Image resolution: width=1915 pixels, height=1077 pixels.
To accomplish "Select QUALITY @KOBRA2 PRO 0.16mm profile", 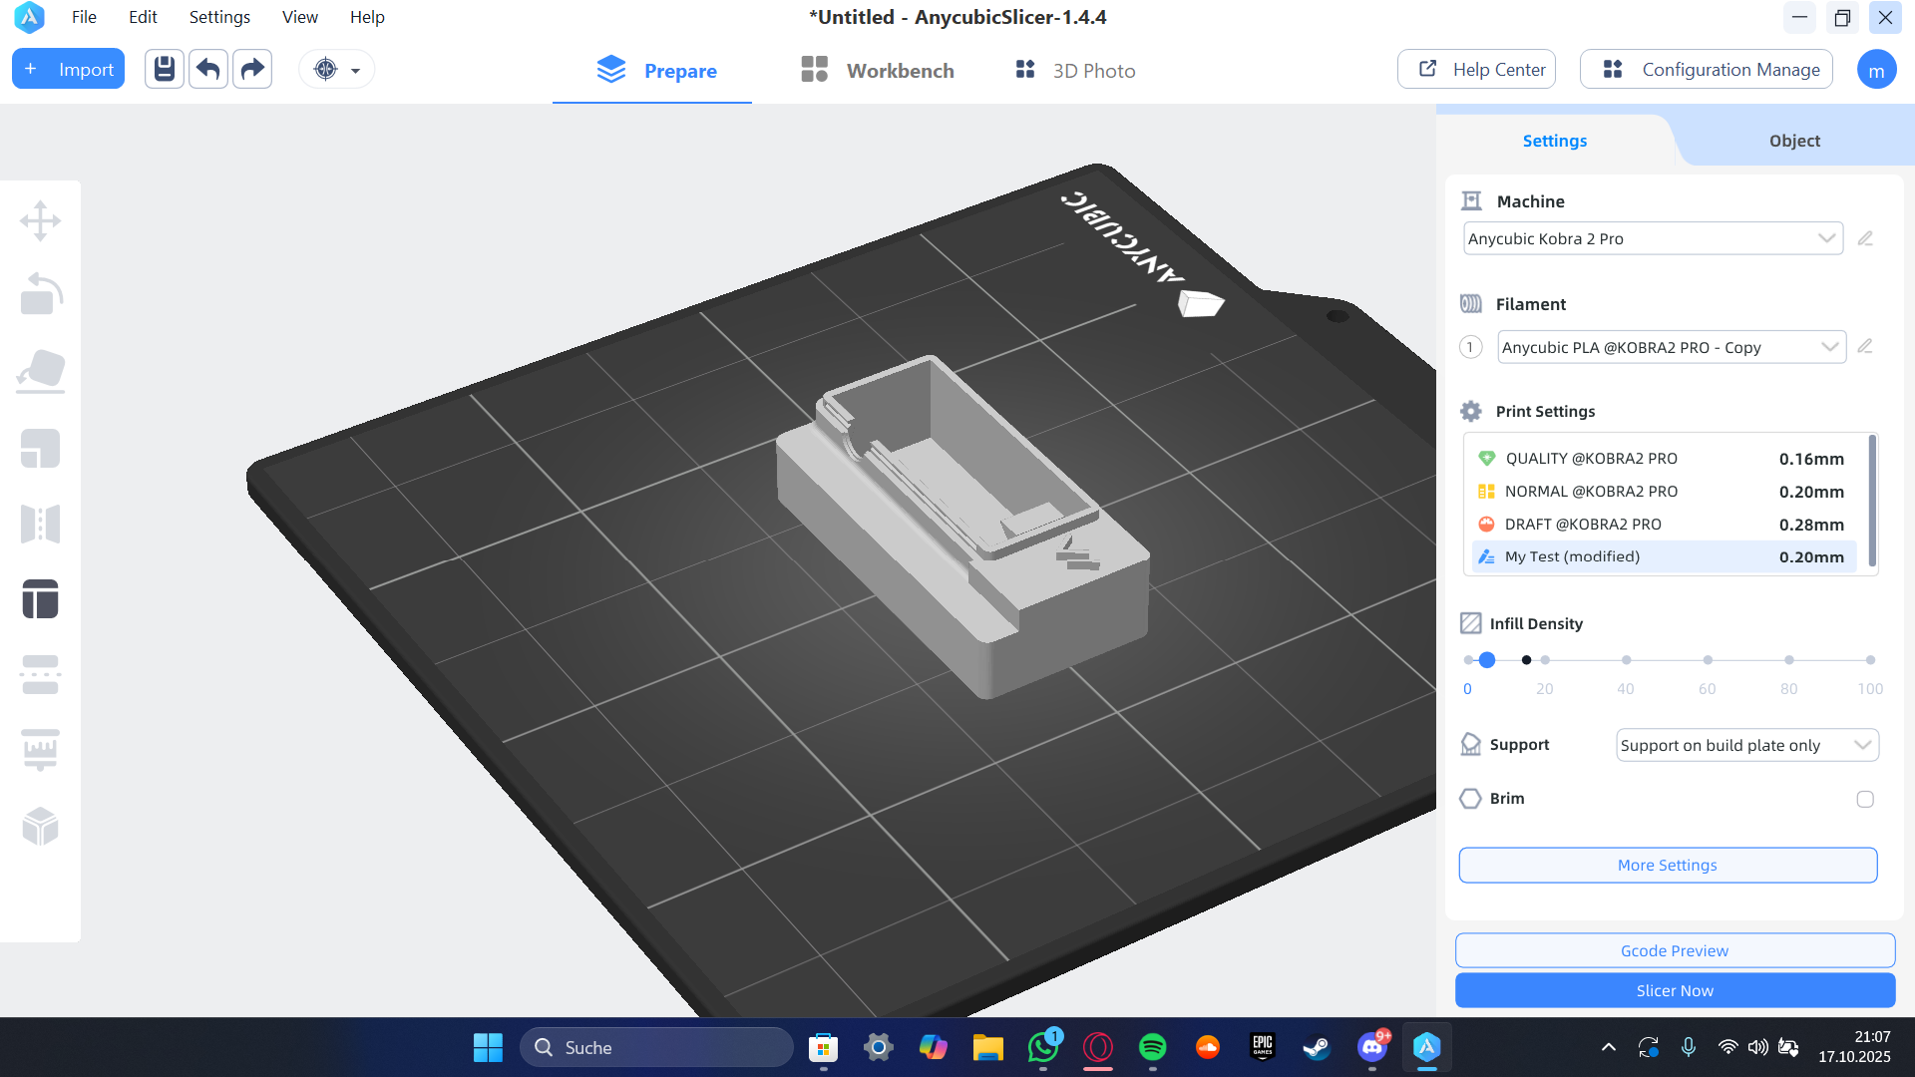I will point(1663,459).
